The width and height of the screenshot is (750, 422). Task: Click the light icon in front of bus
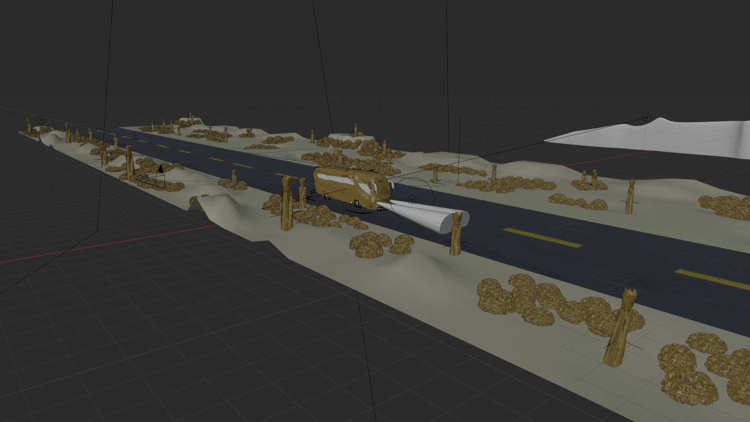(412, 200)
